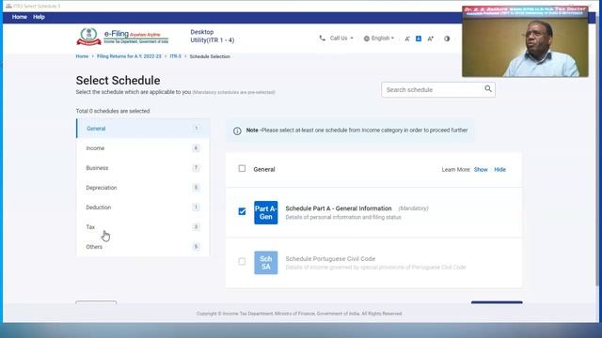Select the default font size A icon
This screenshot has width=602, height=338.
click(419, 38)
